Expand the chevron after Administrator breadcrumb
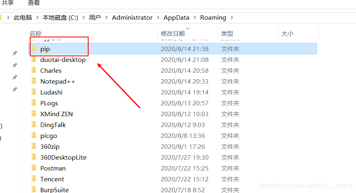This screenshot has width=356, height=193. [158, 17]
